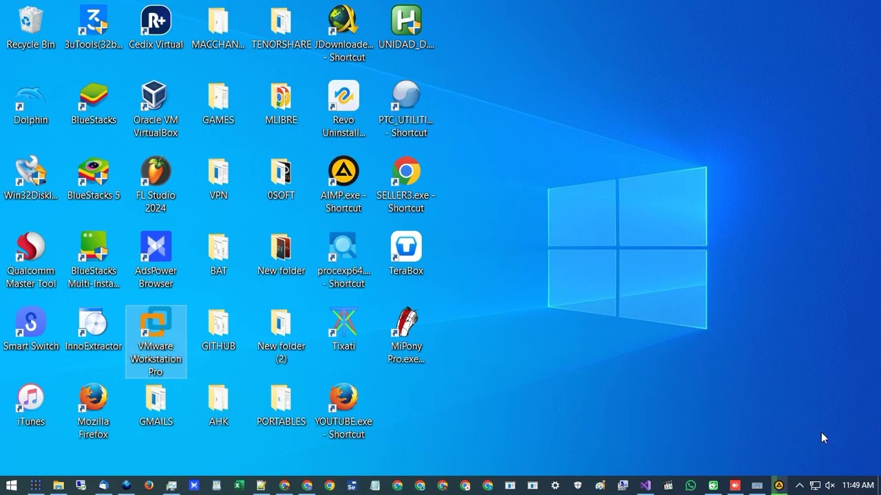Viewport: 881px width, 495px height.
Task: Select the MLIBRE folder
Action: coord(281,104)
